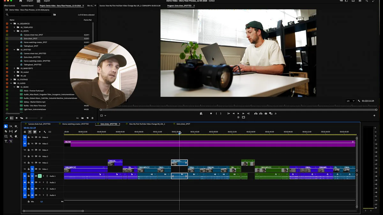Open the Export workspace tab
The image size is (383, 215).
(x=47, y=1)
